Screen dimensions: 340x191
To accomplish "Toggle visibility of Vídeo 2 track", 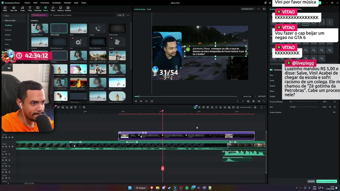I will click(12, 137).
